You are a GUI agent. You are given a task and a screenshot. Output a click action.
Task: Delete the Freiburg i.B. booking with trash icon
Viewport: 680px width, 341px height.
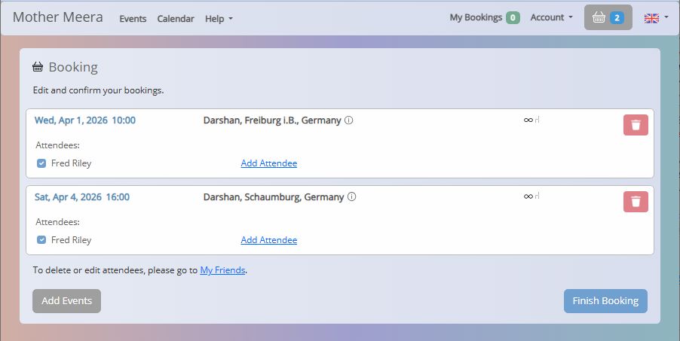pos(636,125)
